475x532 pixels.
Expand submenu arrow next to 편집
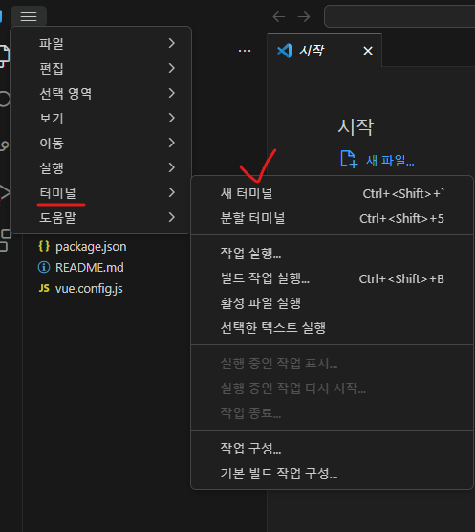coord(172,68)
